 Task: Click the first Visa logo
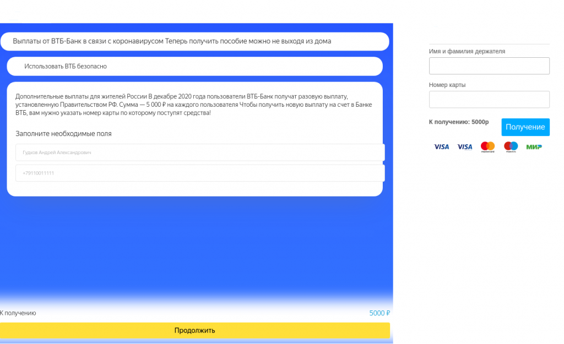[441, 147]
